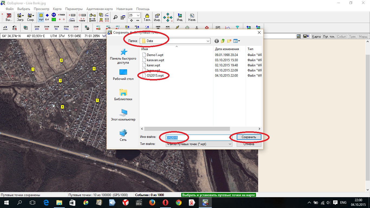The height and width of the screenshot is (208, 370).
Task: Toggle the Пут. точ. waypoint layer button
Action: coord(329,36)
